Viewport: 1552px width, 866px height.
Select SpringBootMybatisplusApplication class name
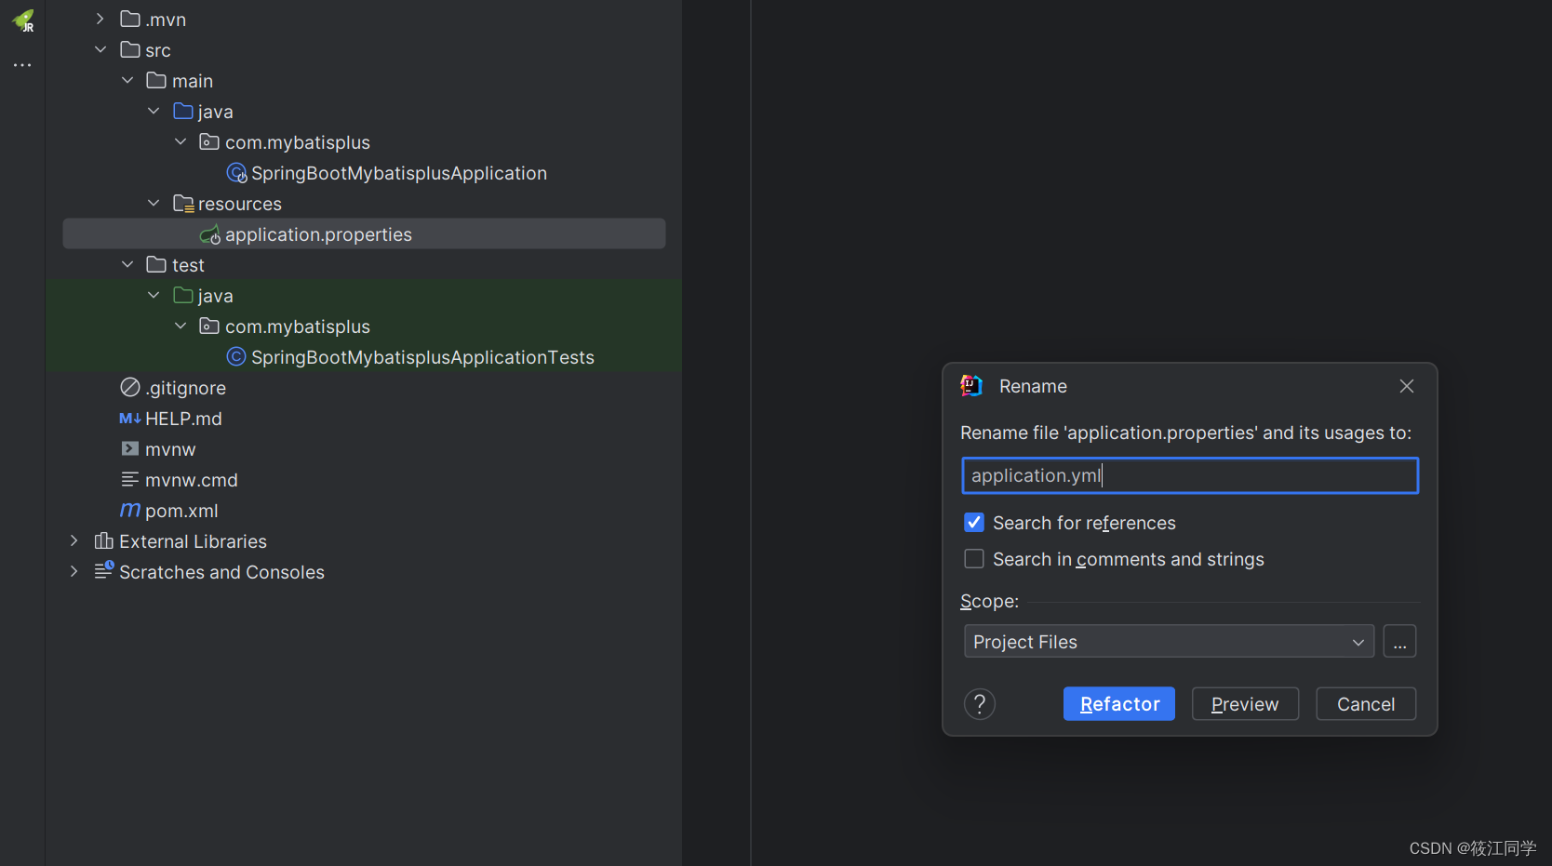[399, 173]
